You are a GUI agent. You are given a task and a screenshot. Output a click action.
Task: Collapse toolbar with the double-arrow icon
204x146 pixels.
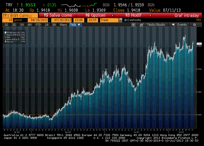pyautogui.click(x=133, y=25)
